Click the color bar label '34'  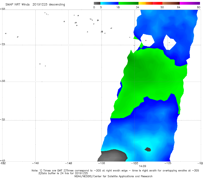[x=137, y=7]
